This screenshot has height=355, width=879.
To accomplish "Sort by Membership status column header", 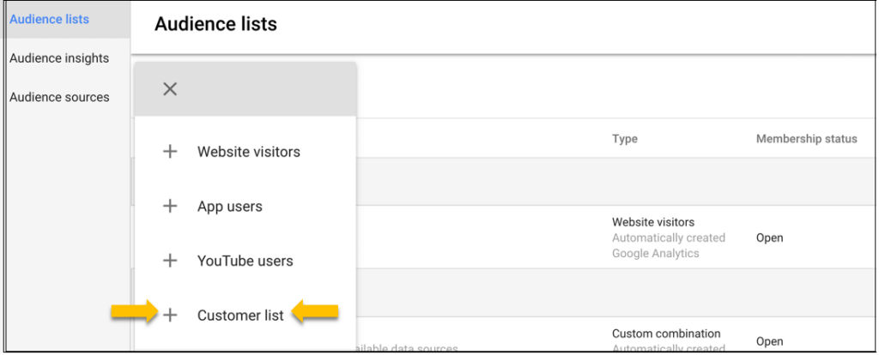I will point(807,138).
